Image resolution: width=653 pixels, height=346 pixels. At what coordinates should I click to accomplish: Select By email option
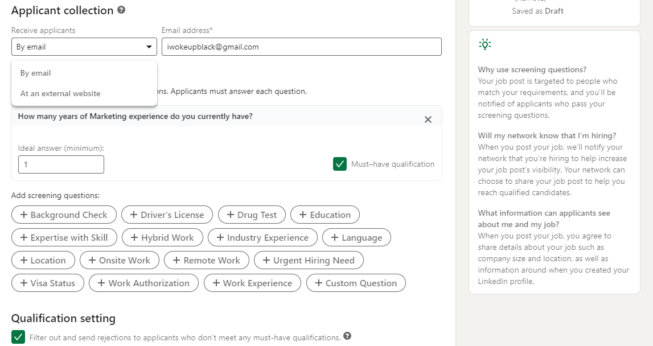(36, 73)
